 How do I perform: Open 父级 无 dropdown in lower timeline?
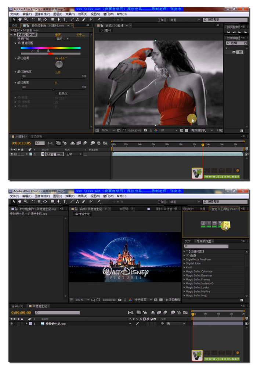pos(176,324)
